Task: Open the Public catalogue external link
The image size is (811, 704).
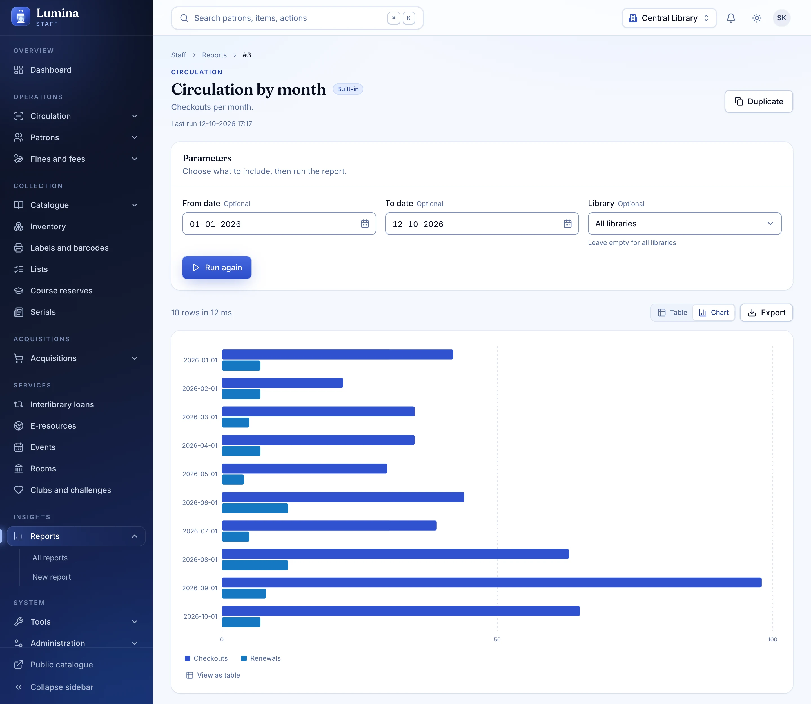Action: [x=76, y=665]
